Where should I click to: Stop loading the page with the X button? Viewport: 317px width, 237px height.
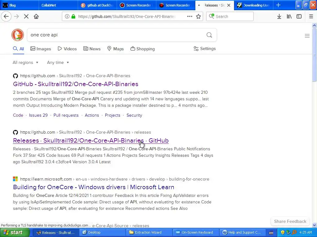tap(26, 17)
